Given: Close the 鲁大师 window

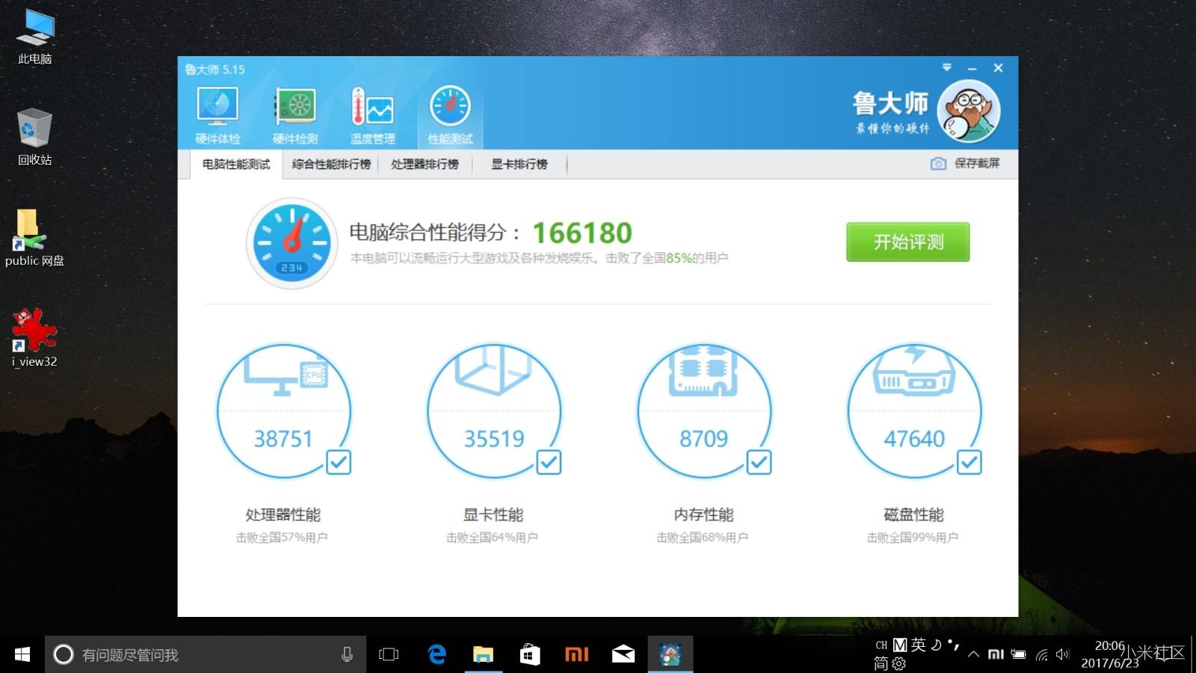Looking at the screenshot, I should pos(998,68).
